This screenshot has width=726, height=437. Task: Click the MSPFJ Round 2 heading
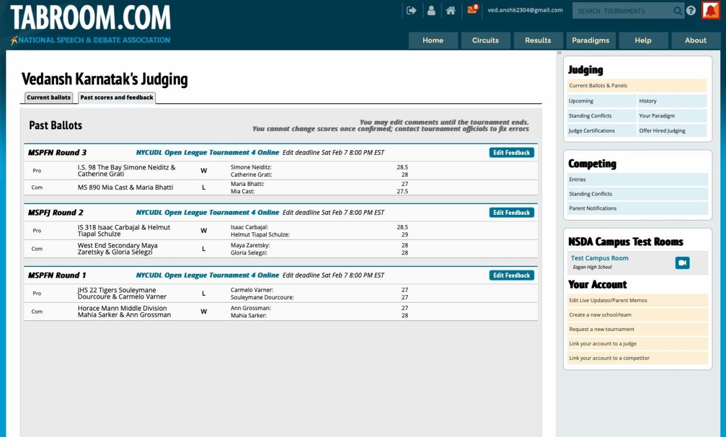point(56,213)
